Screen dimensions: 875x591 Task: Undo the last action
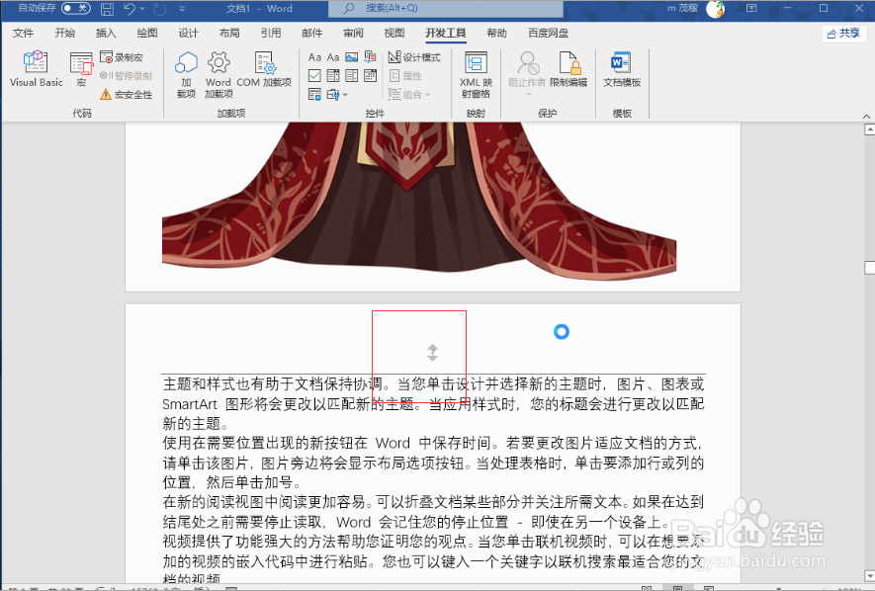pos(129,8)
